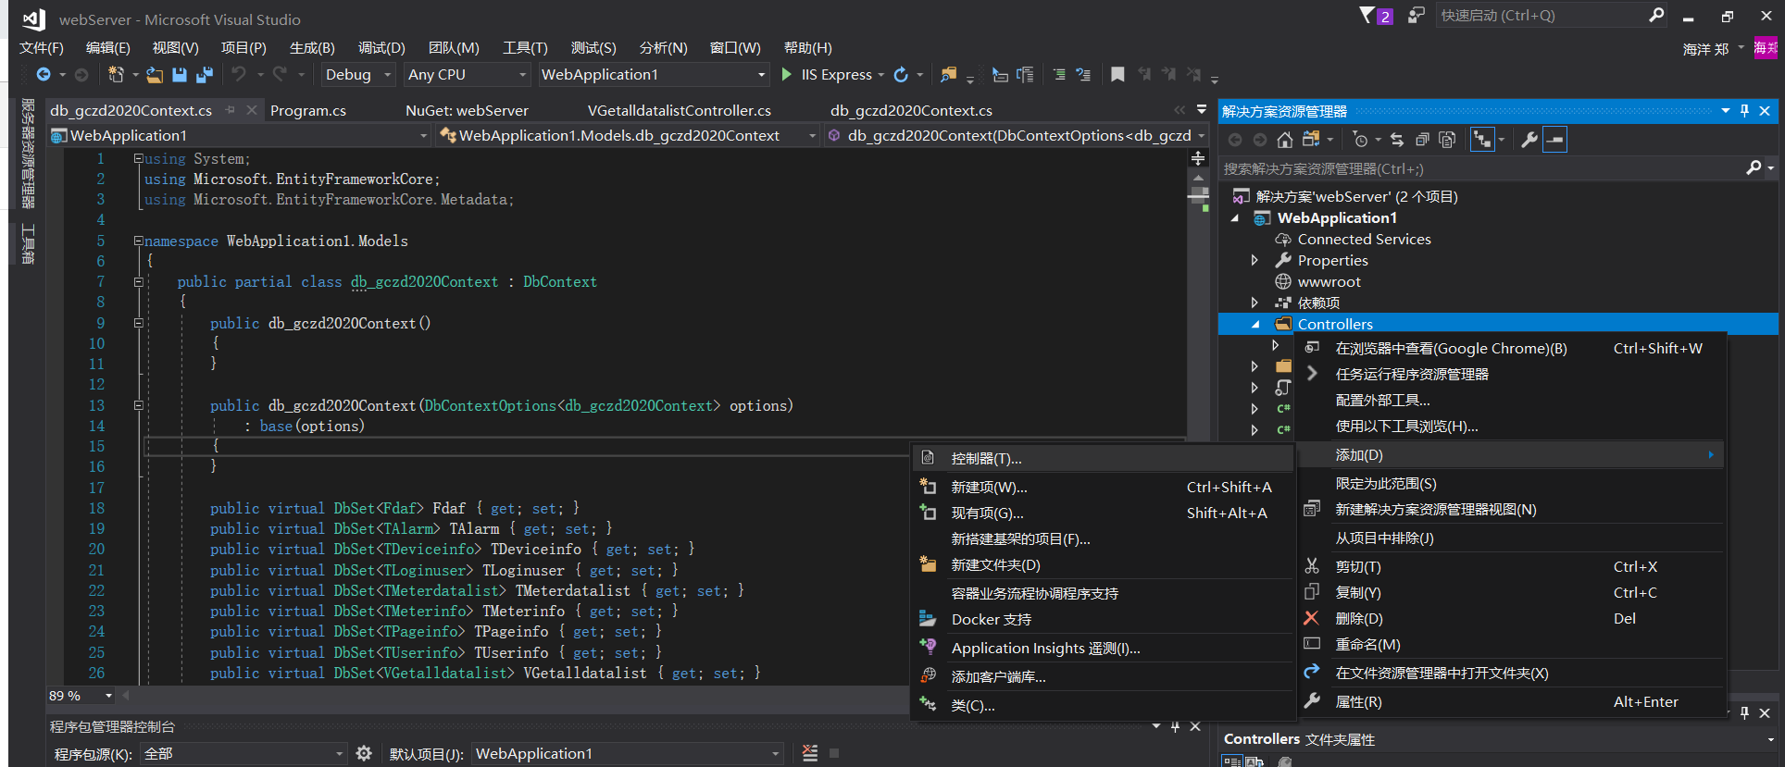Start debugging with green IIS Express play
1785x767 pixels.
tap(786, 75)
